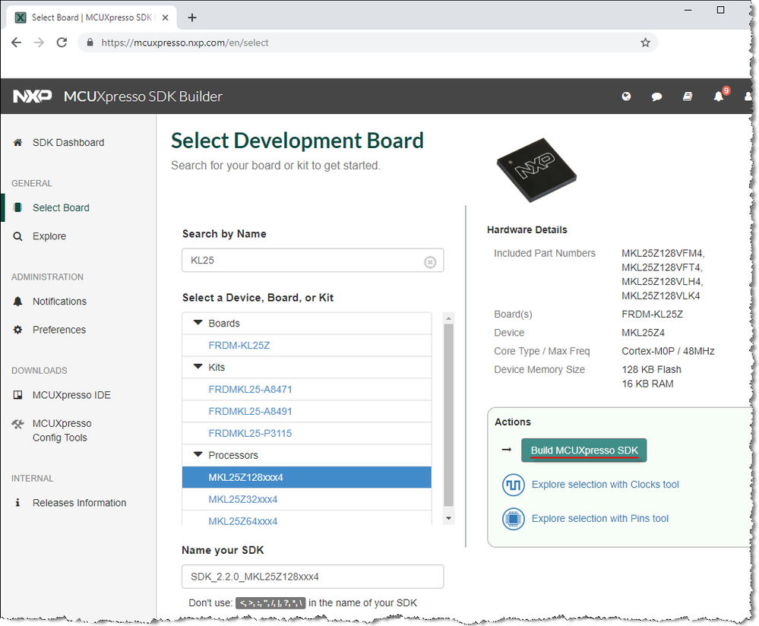
Task: Click the Search by Name field
Action: point(313,261)
